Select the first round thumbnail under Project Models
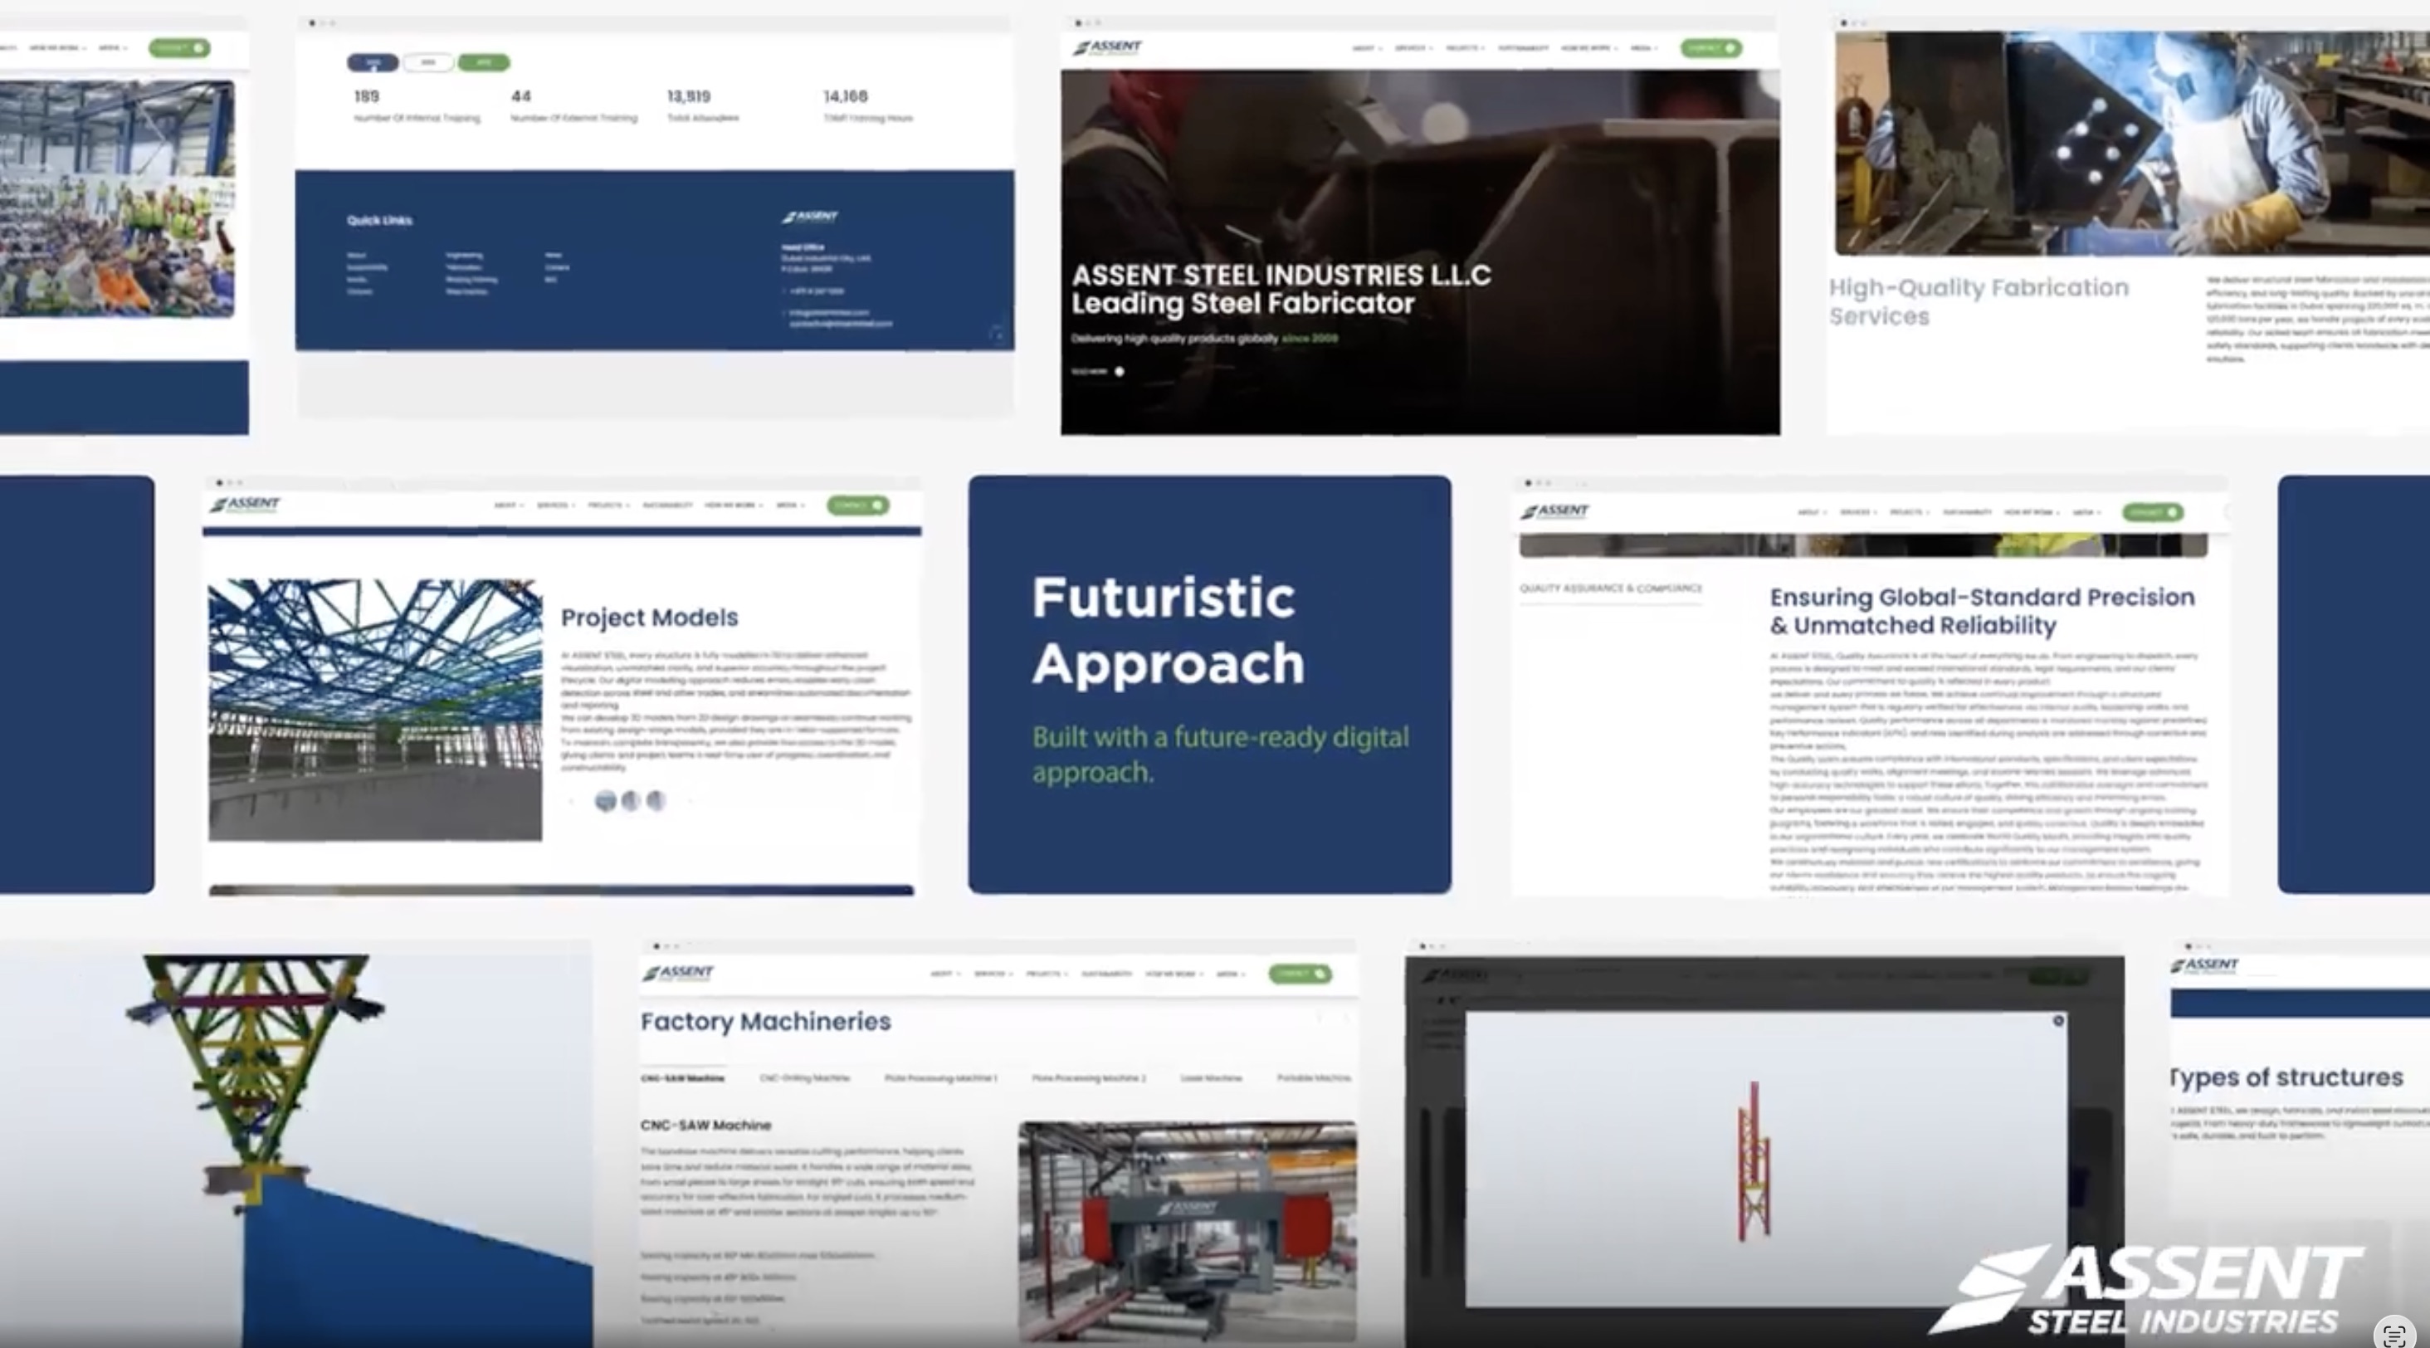The image size is (2430, 1348). tap(606, 802)
